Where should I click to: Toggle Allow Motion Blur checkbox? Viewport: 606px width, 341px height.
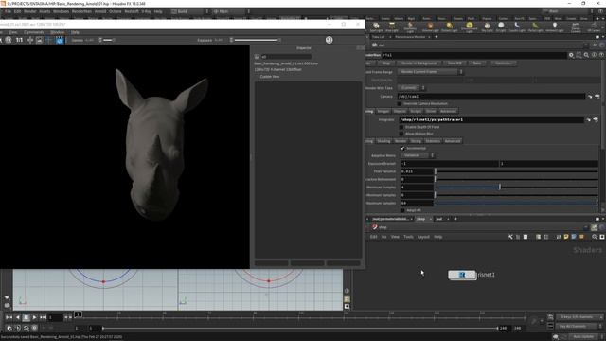[401, 134]
